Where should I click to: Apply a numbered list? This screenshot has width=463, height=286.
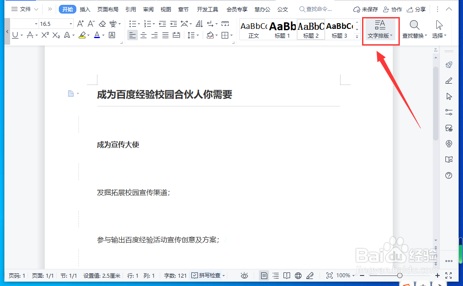(x=147, y=24)
